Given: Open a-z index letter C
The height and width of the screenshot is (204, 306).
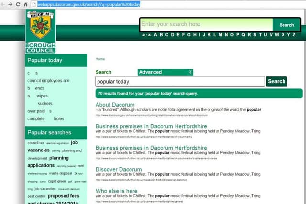Looking at the screenshot, I should [x=167, y=35].
